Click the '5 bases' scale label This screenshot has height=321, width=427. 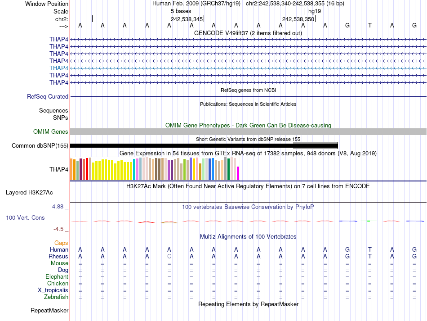pyautogui.click(x=181, y=11)
